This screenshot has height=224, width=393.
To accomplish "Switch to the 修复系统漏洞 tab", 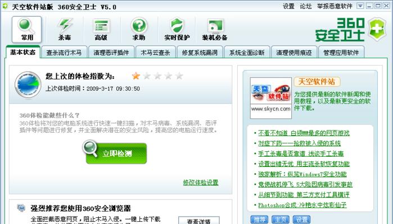I will pyautogui.click(x=200, y=53).
